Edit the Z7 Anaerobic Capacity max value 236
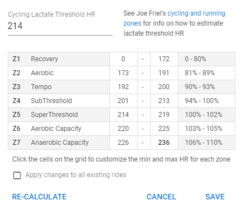The width and height of the screenshot is (242, 210). click(164, 143)
